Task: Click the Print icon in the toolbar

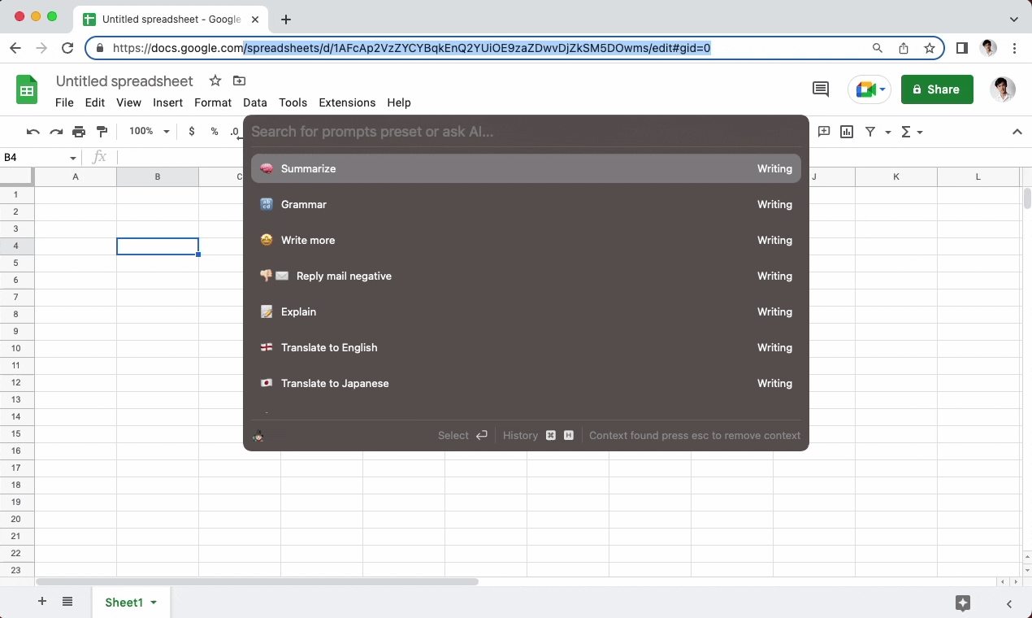Action: pyautogui.click(x=79, y=132)
